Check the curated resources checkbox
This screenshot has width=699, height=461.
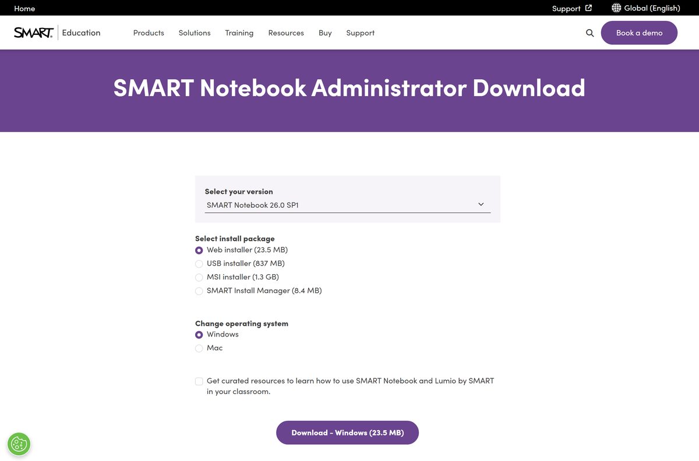coord(199,381)
